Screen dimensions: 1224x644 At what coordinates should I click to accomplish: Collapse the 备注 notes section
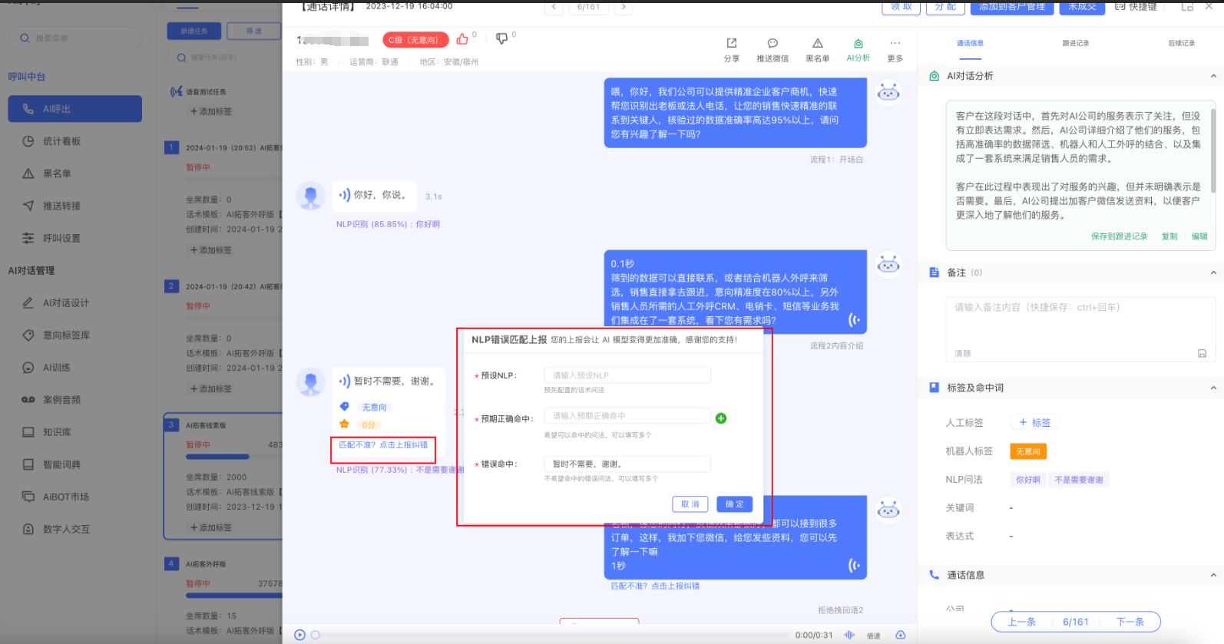pyautogui.click(x=1213, y=272)
